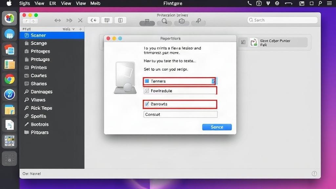The height and width of the screenshot is (189, 336).
Task: Open Spoflls in the sidebar
Action: (52, 116)
